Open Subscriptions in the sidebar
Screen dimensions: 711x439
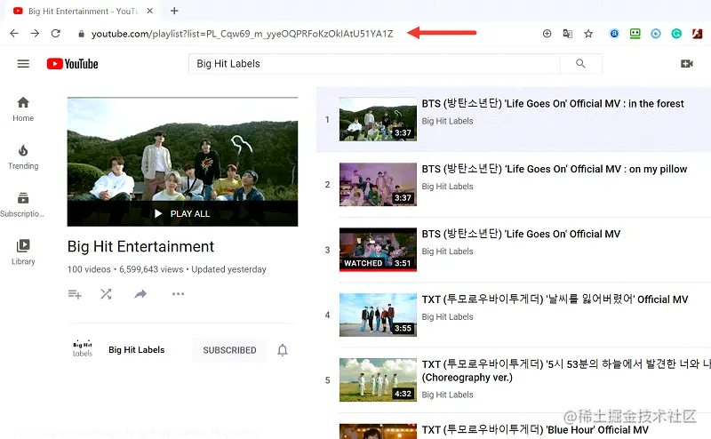pyautogui.click(x=22, y=205)
